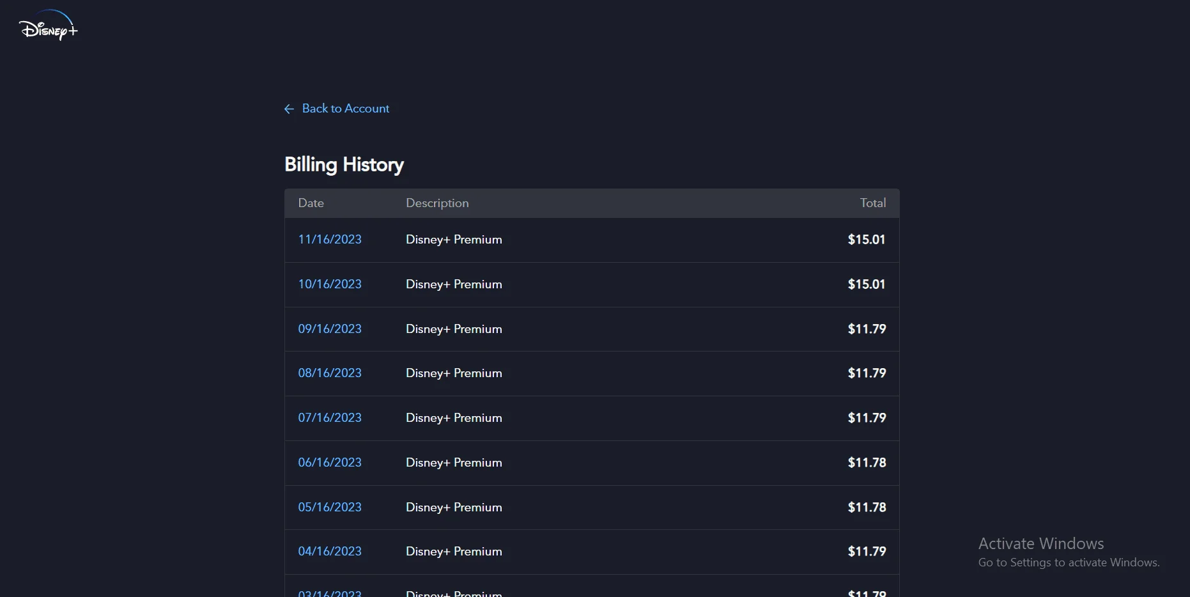Open the 09/16/2023 billing entry
The height and width of the screenshot is (597, 1190).
click(330, 329)
